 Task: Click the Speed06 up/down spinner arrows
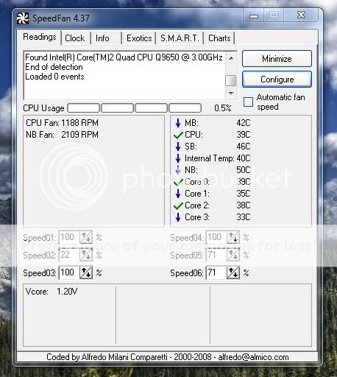point(233,272)
